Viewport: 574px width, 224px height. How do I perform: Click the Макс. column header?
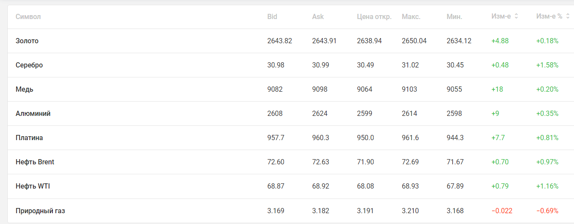point(411,17)
